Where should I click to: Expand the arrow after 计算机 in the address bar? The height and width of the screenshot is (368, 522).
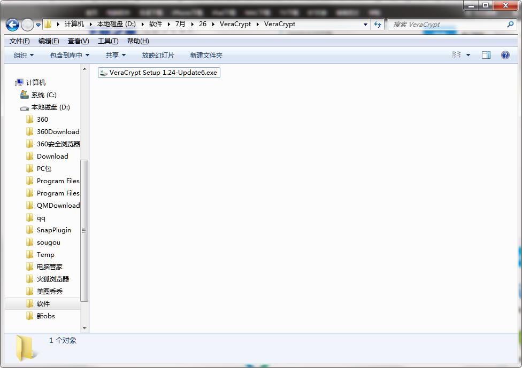pos(90,24)
